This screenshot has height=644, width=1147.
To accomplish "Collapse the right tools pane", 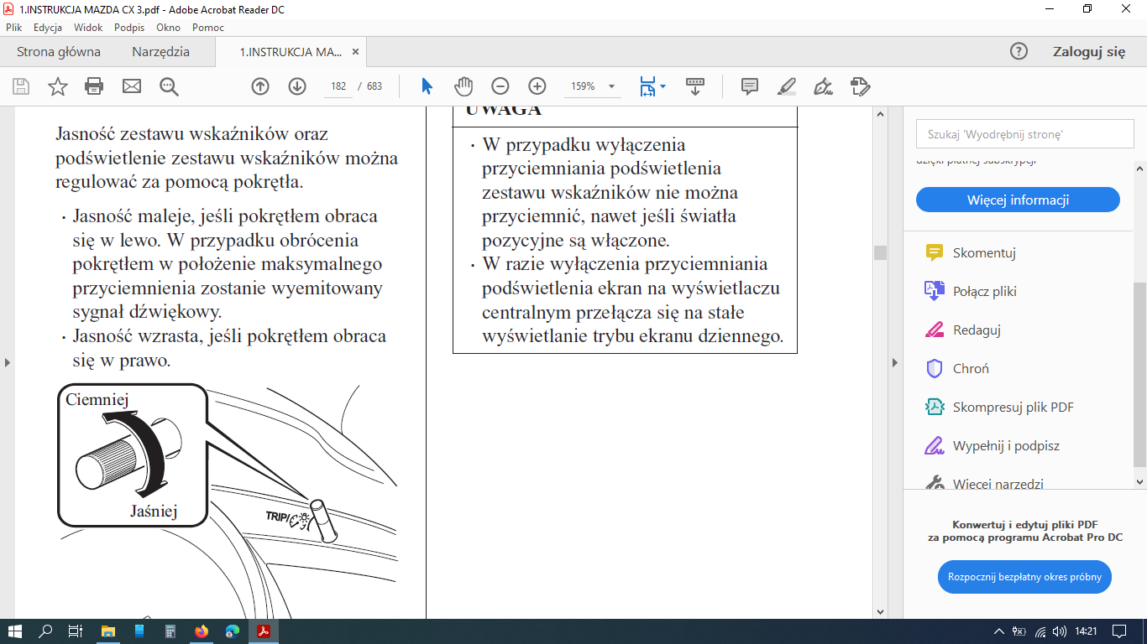I will (x=894, y=362).
